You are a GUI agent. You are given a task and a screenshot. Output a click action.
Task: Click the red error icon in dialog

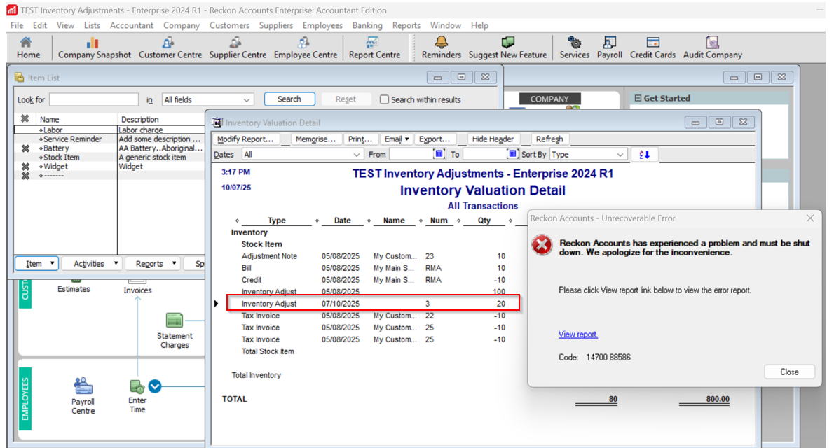(x=542, y=246)
